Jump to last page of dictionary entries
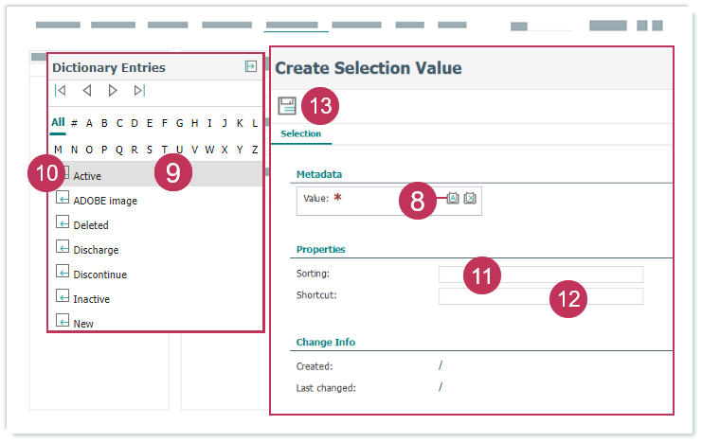702x443 pixels. pyautogui.click(x=139, y=91)
